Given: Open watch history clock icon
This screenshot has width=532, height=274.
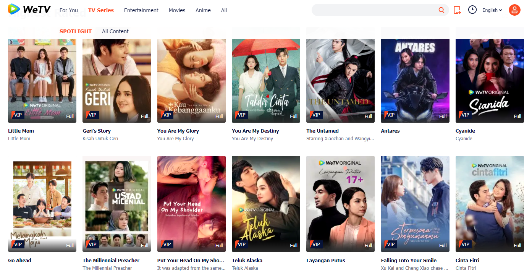Looking at the screenshot, I should click(472, 10).
